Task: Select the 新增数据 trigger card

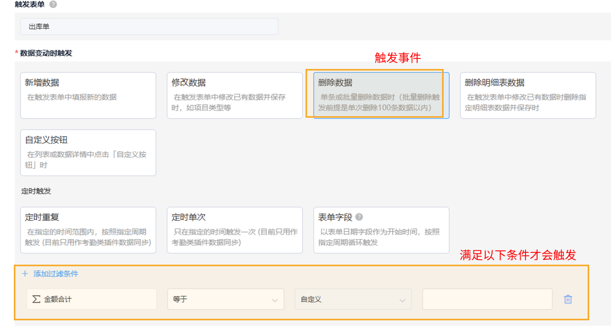Action: 88,95
